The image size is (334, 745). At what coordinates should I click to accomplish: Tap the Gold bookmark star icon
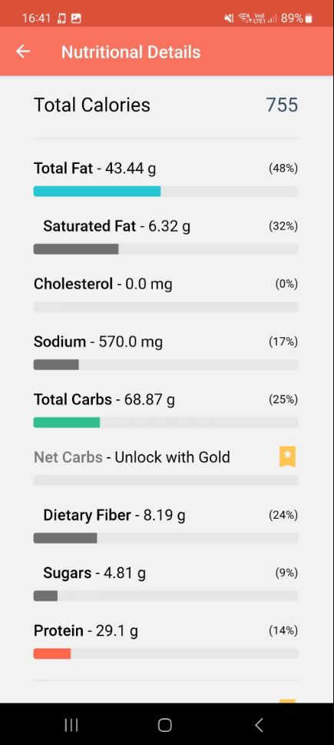288,456
